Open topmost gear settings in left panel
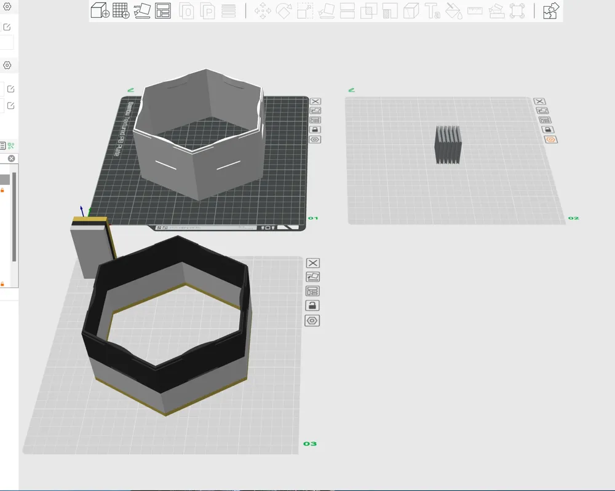 (7, 7)
